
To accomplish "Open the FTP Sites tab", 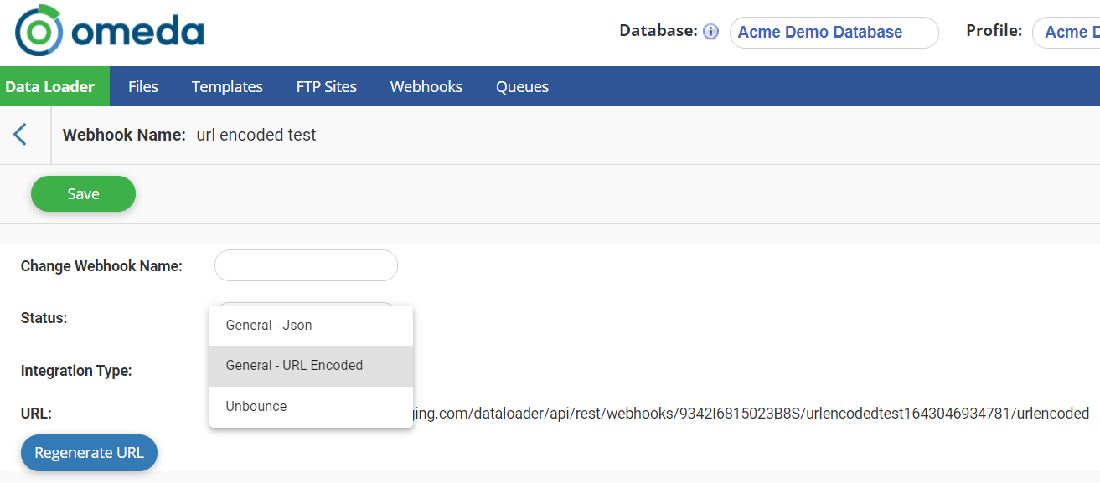I will (x=326, y=87).
